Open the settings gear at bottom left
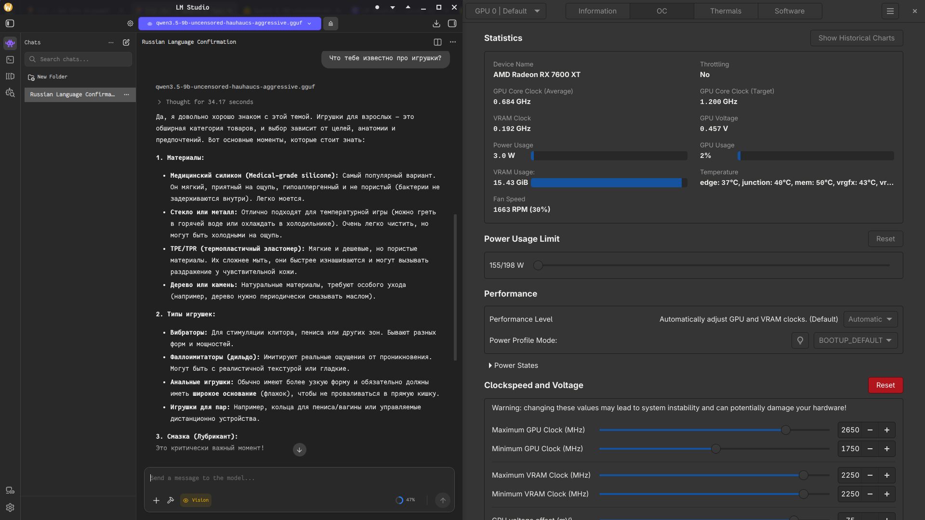Screen dimensions: 925x520 pyautogui.click(x=10, y=507)
